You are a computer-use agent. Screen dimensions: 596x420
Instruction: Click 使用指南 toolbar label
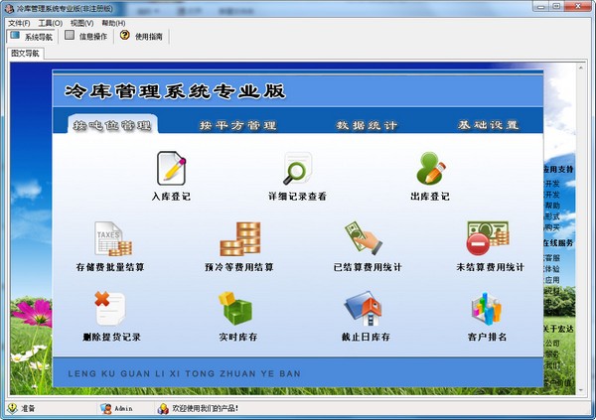click(x=149, y=37)
